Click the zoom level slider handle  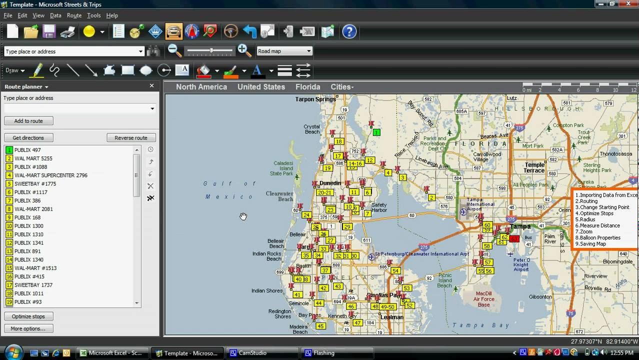211,51
